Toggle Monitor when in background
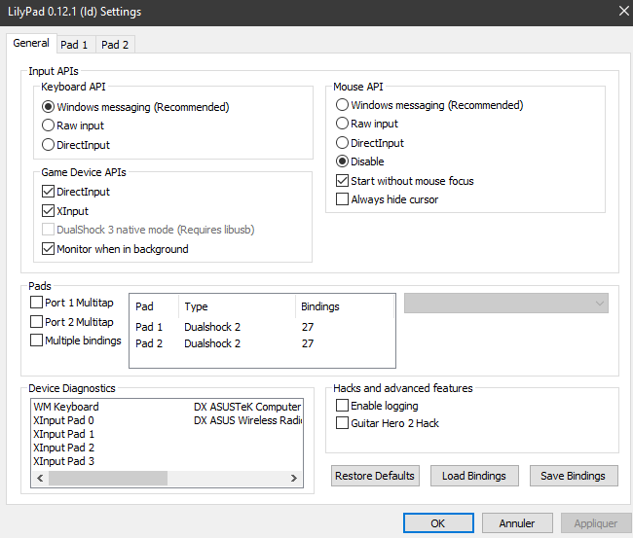This screenshot has width=633, height=538. (49, 249)
